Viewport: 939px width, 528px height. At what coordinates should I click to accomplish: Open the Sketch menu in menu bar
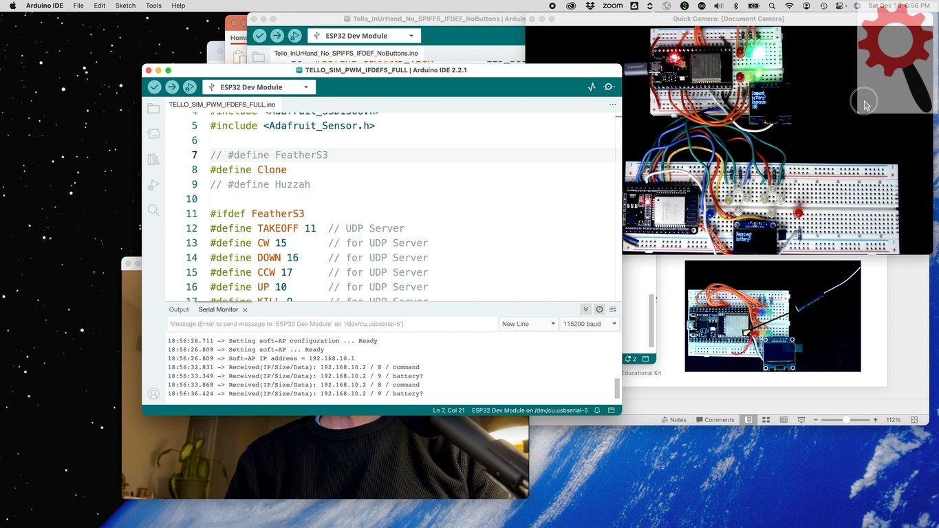tap(125, 5)
